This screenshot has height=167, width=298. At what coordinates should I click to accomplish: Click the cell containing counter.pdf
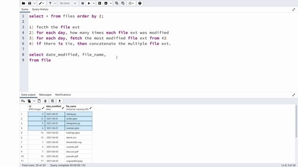click(79, 147)
